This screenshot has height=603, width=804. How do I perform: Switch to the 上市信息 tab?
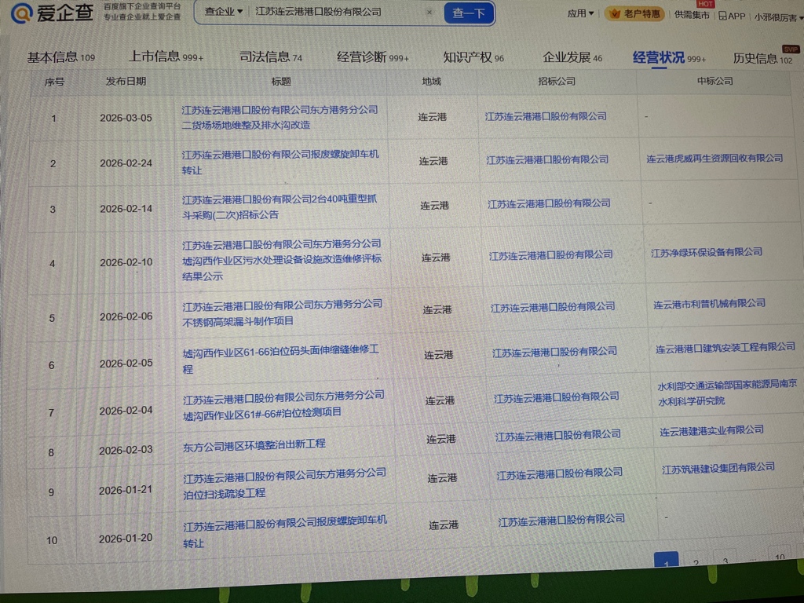tap(166, 57)
